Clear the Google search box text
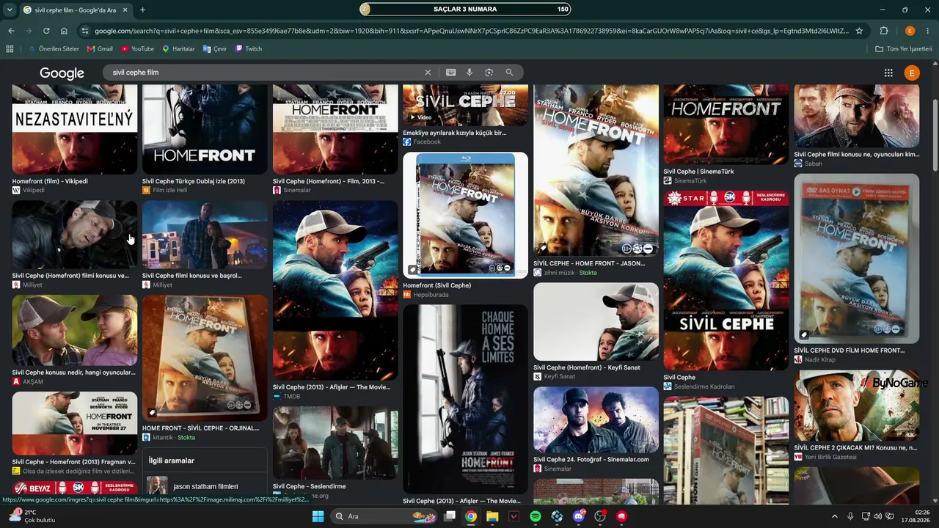939x528 pixels. coord(428,73)
